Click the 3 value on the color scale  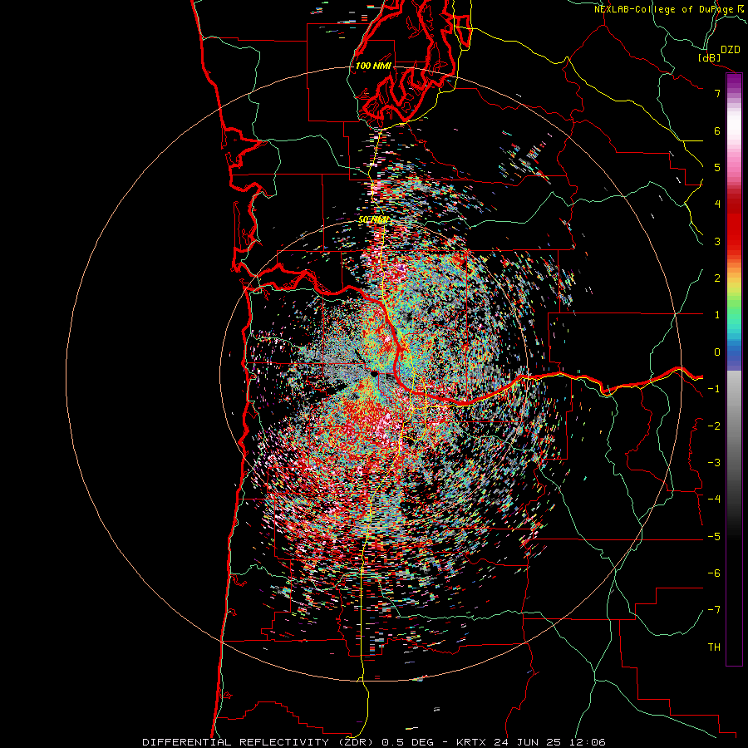click(x=717, y=241)
